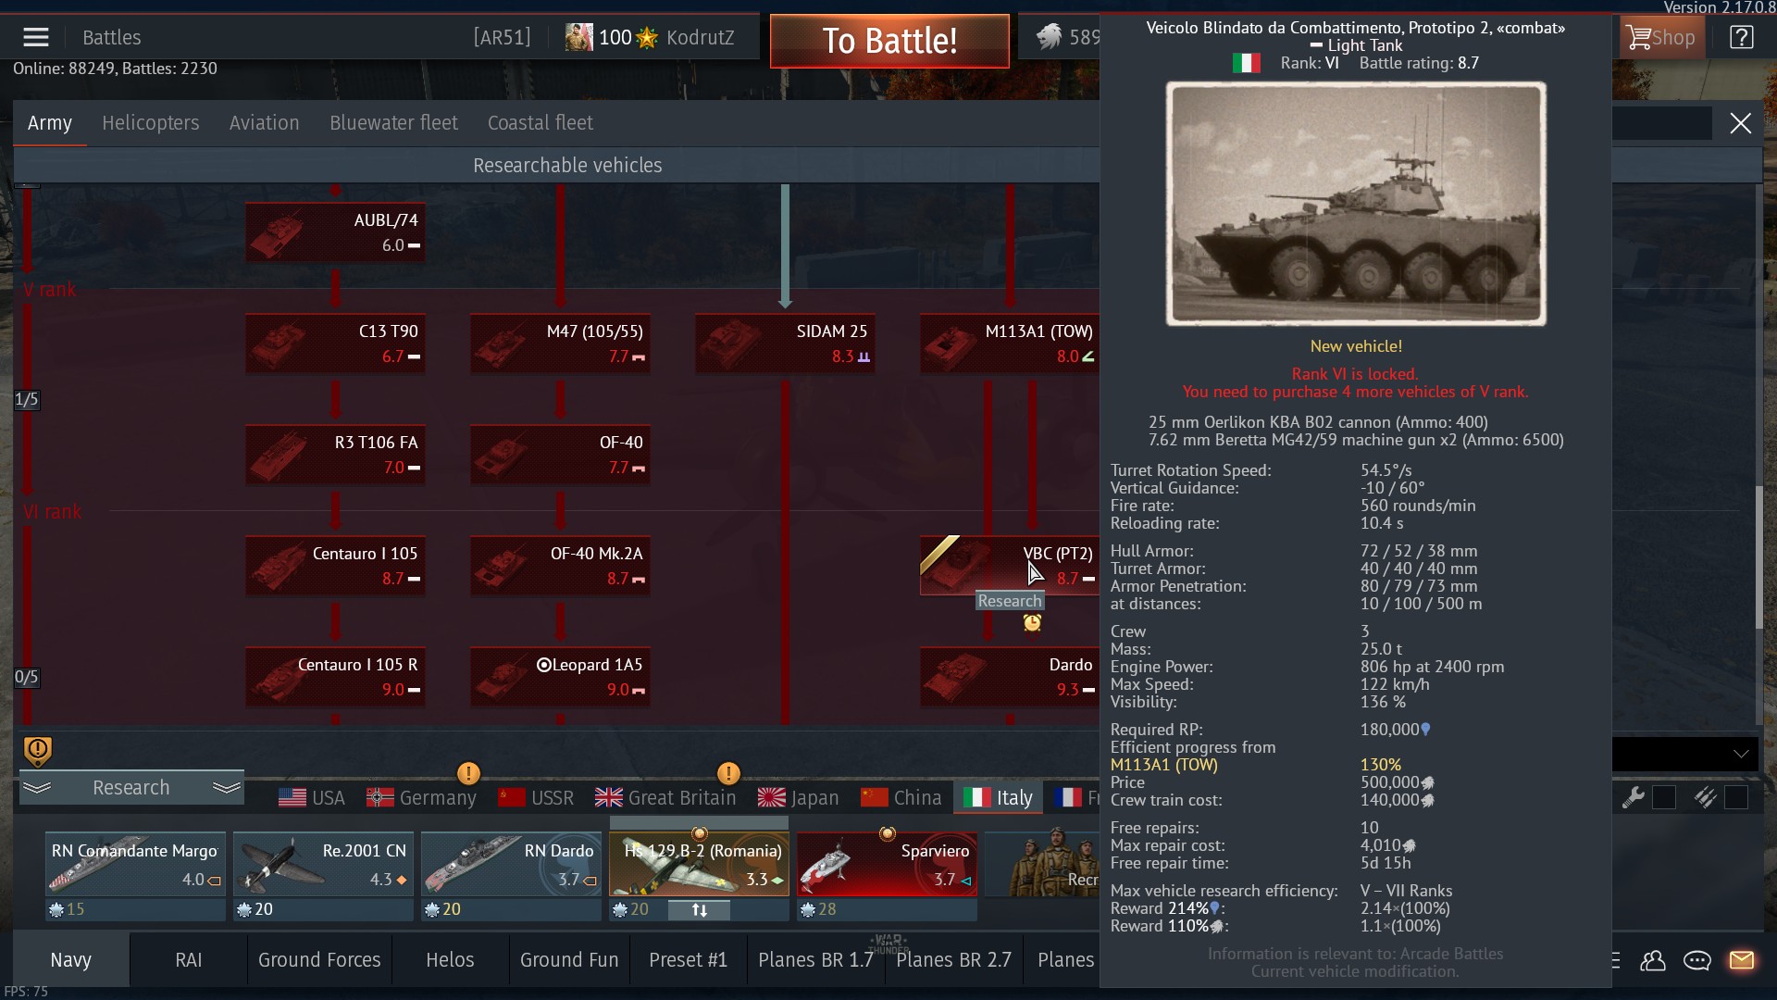
Task: Switch to the Coastal fleet tab
Action: [x=541, y=123]
